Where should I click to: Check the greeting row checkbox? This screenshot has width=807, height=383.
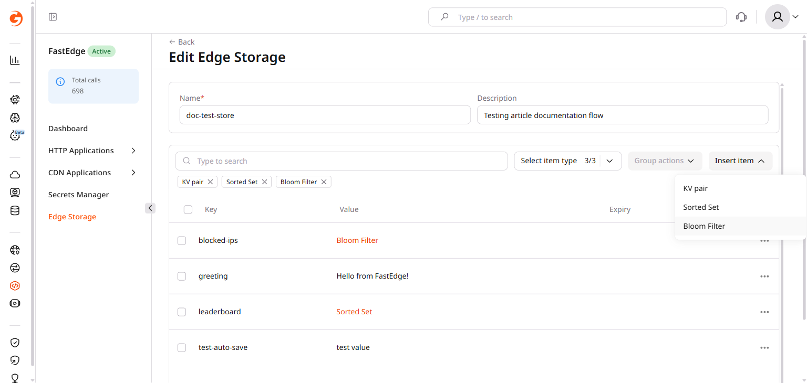tap(182, 276)
